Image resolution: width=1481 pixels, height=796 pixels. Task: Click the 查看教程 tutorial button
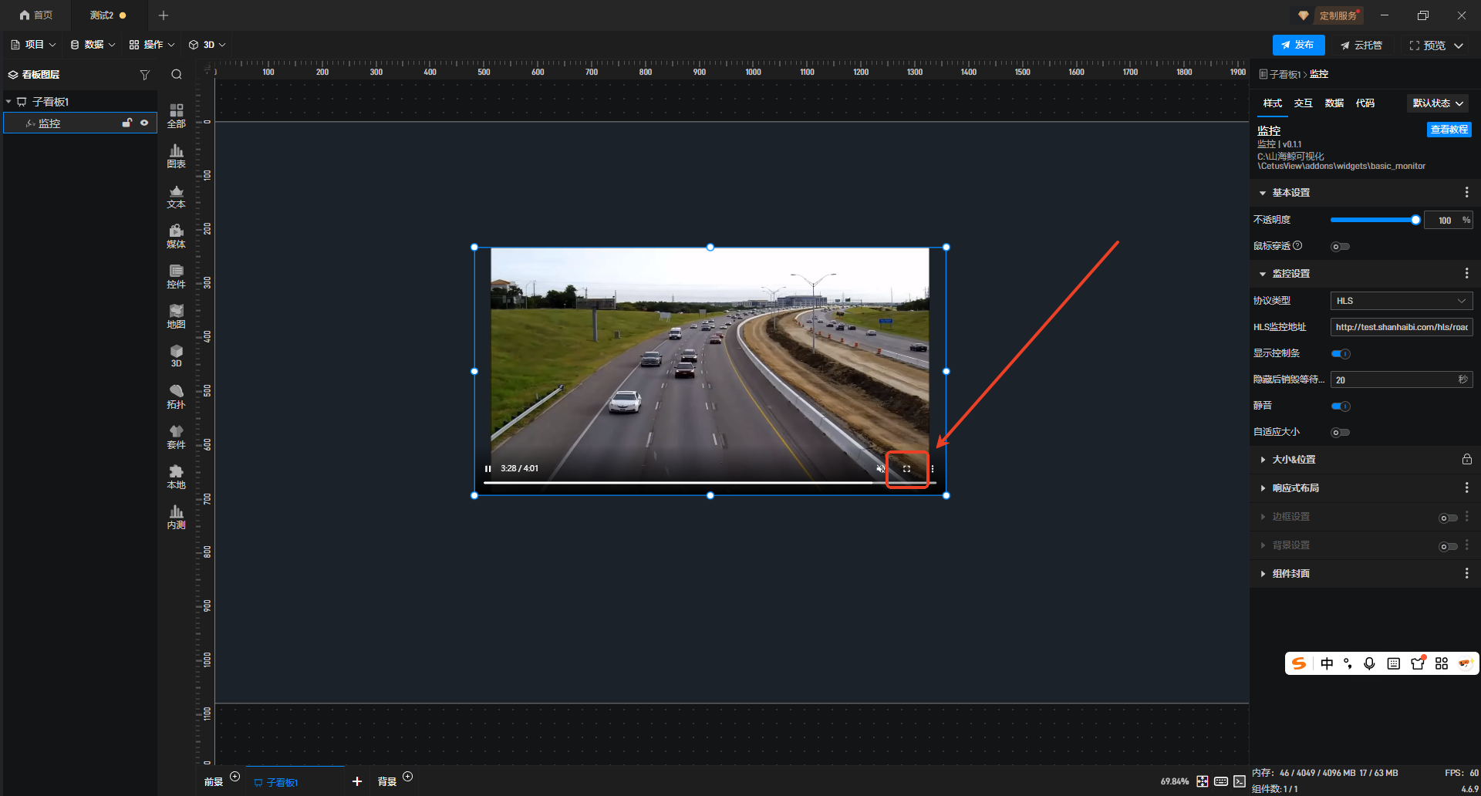coord(1449,130)
